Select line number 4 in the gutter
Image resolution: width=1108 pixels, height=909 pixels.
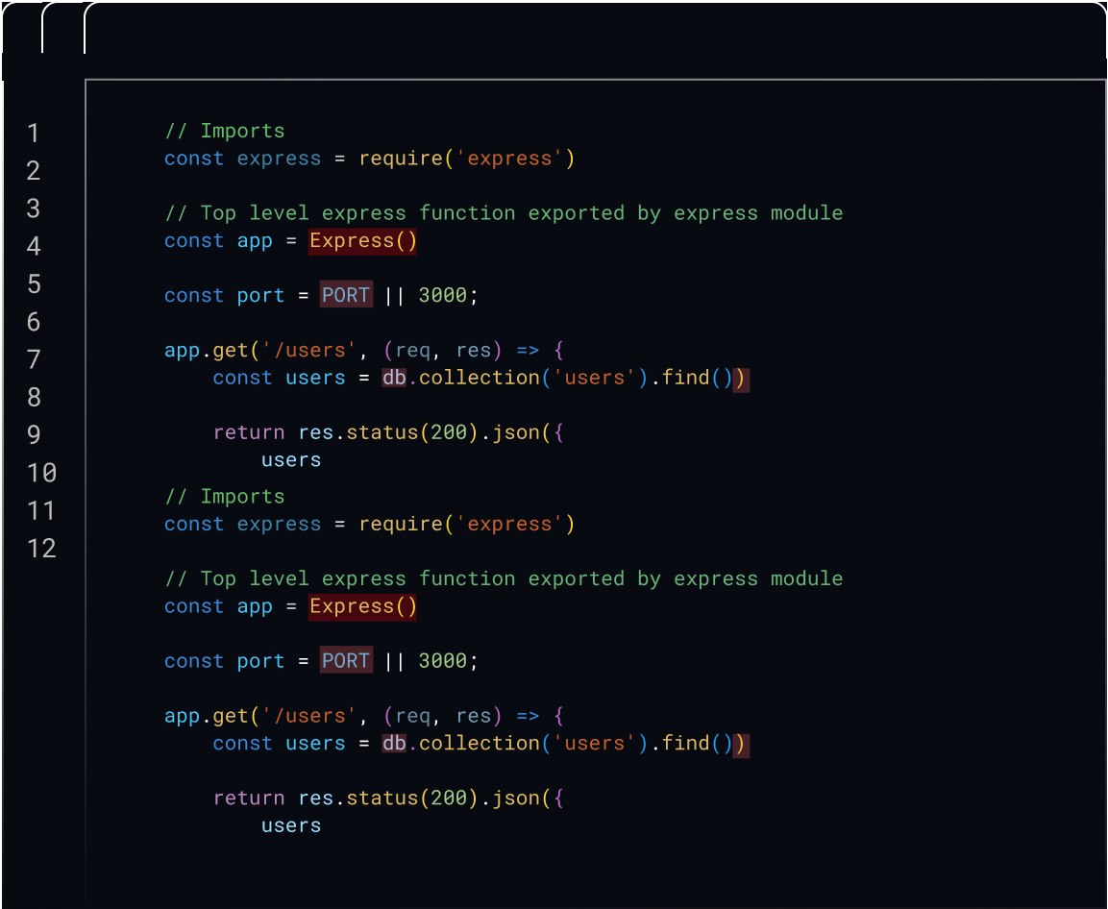click(x=34, y=246)
